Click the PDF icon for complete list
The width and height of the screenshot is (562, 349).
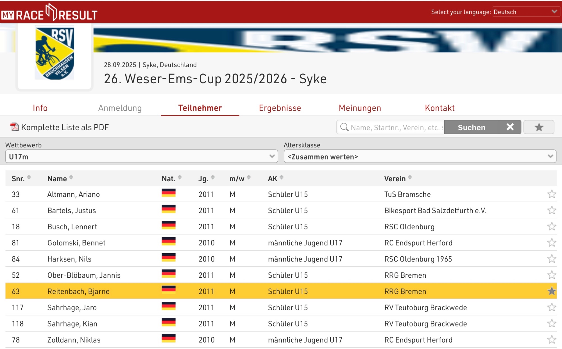pyautogui.click(x=14, y=127)
